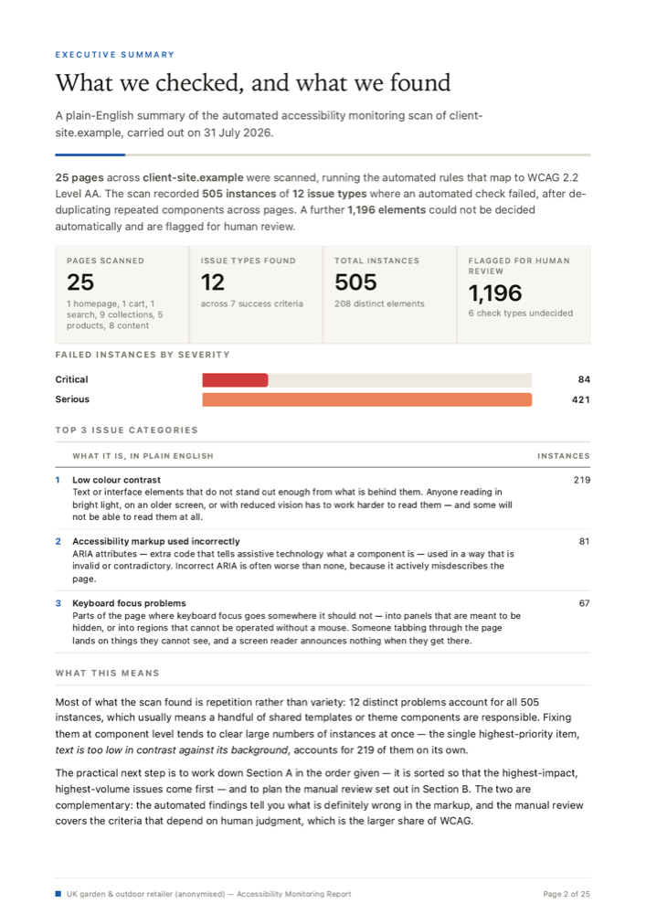Click the Low colour contrast row title

(x=117, y=480)
